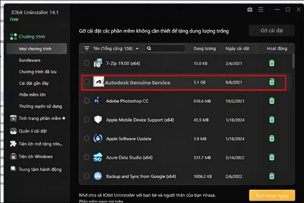Click the Apple Software Update name
Image resolution: width=304 pixels, height=203 pixels.
[x=128, y=139]
